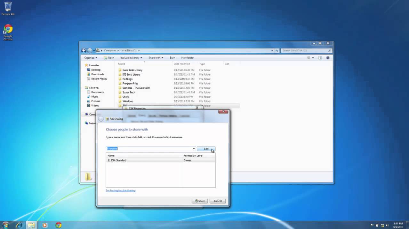
Task: Click Open in the Explorer toolbar
Action: [109, 58]
